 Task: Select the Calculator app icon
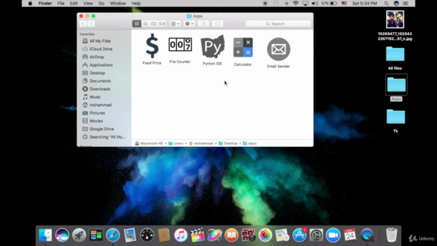(243, 47)
